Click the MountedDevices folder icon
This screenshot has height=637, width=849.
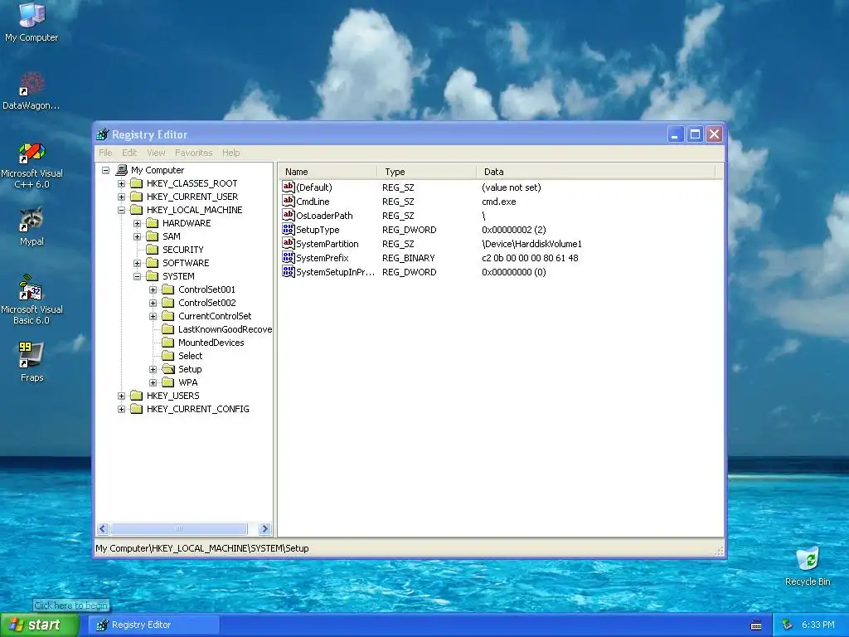coord(168,343)
